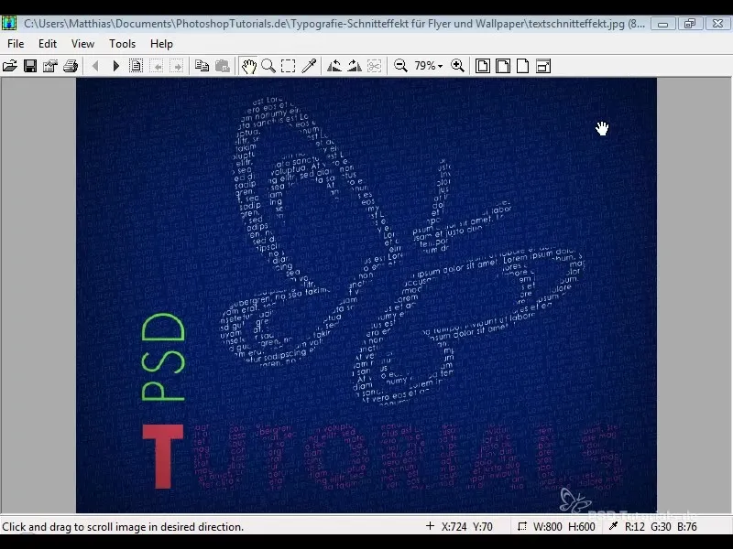
Task: Open the File menu
Action: pos(16,43)
